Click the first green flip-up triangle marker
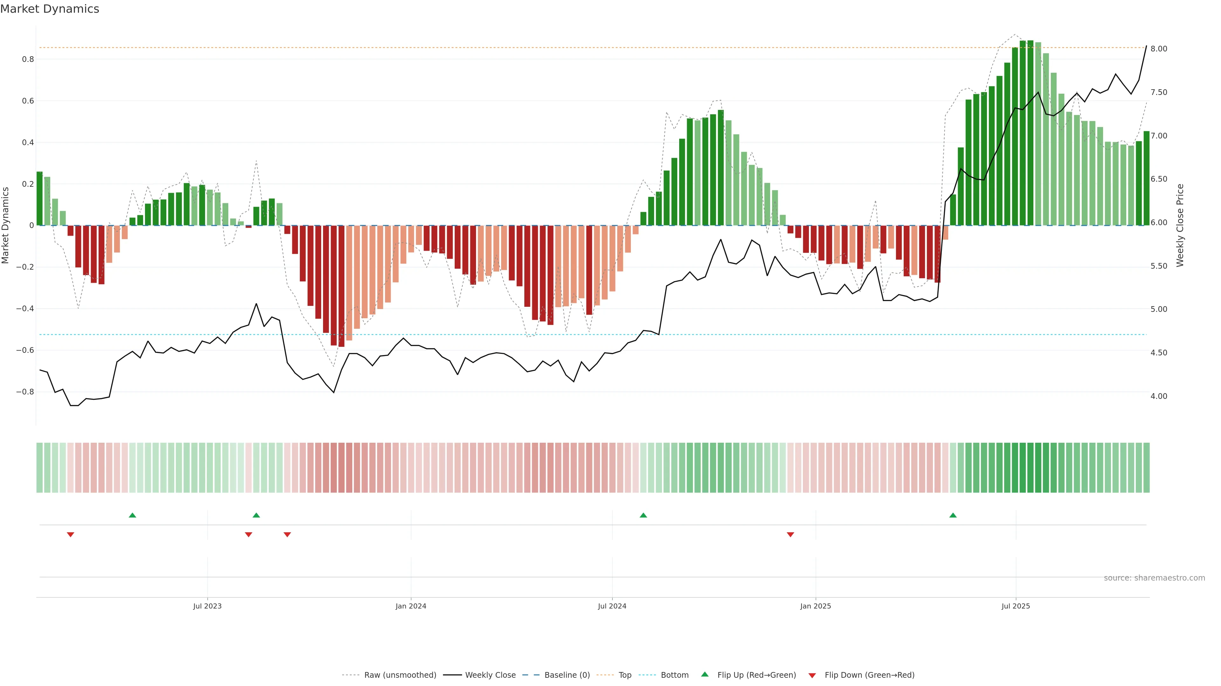The image size is (1221, 686). tap(132, 515)
